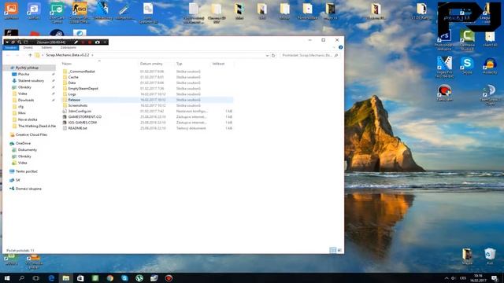Click the taskbar search icon
The height and width of the screenshot is (283, 504).
click(x=21, y=277)
